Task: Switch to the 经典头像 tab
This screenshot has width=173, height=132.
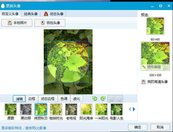Action: point(31,14)
